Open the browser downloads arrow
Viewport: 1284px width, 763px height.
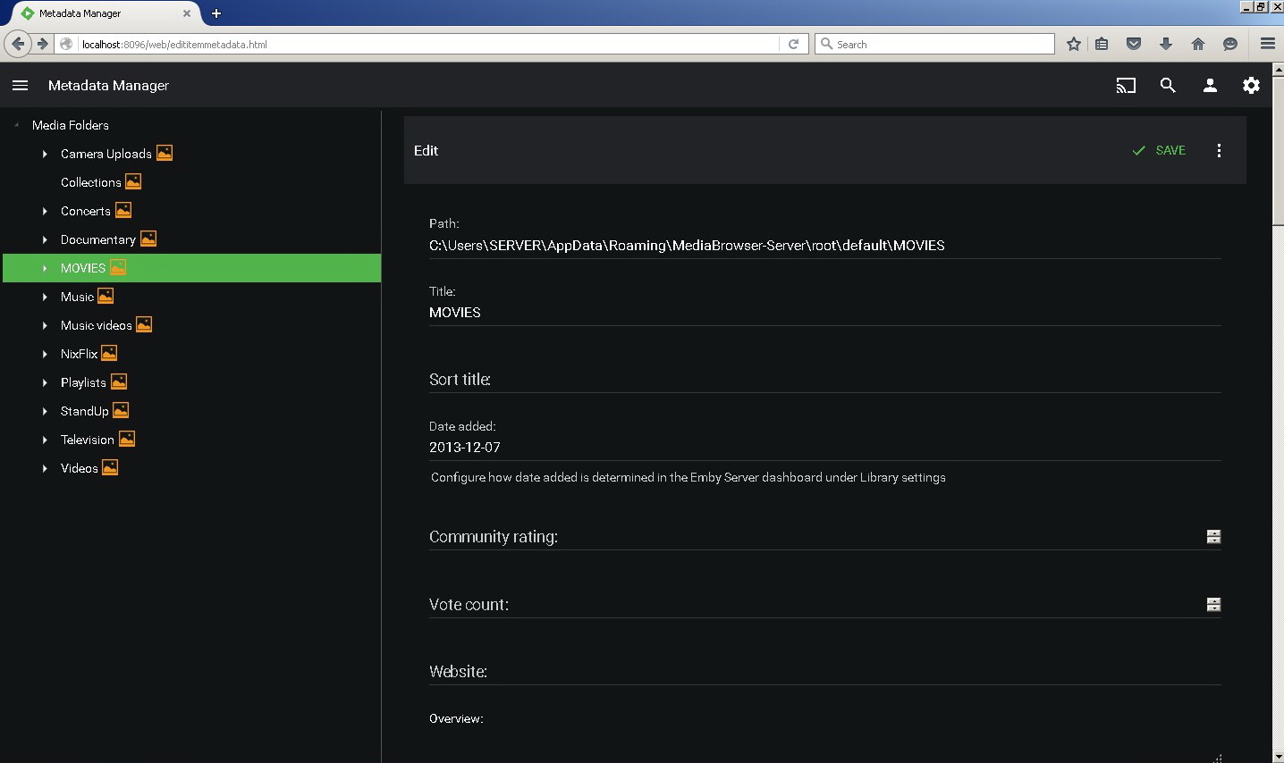pos(1166,44)
